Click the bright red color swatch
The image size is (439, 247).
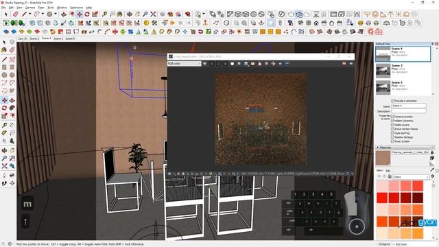point(382,198)
